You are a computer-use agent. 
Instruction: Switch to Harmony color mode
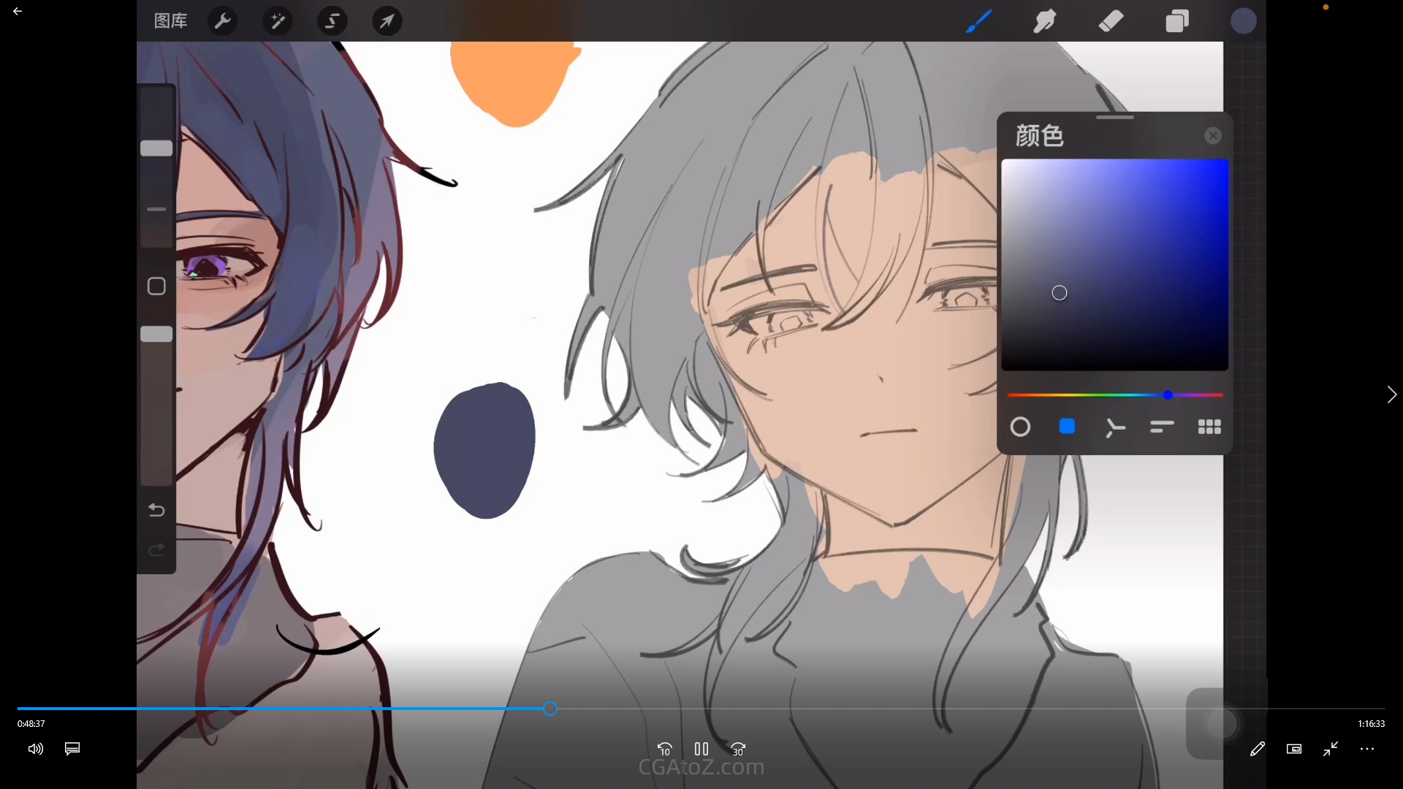coord(1114,427)
